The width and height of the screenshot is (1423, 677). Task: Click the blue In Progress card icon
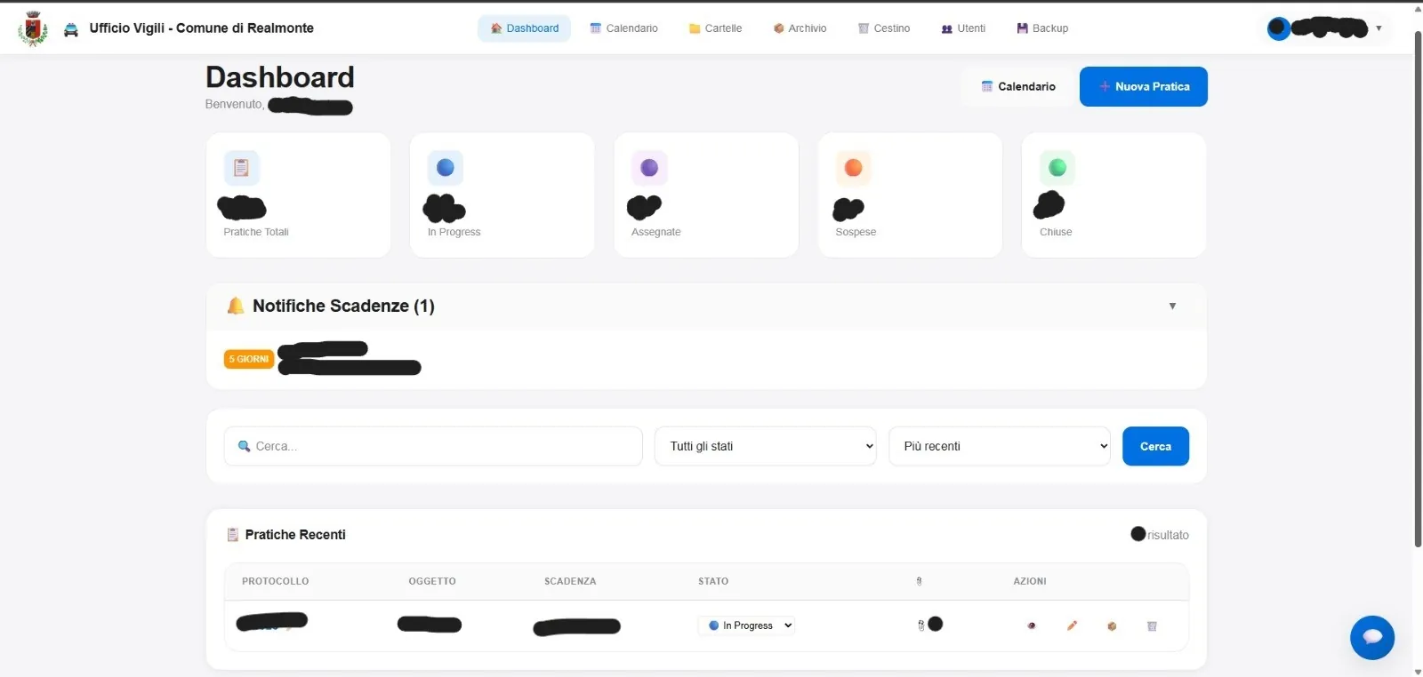(446, 167)
